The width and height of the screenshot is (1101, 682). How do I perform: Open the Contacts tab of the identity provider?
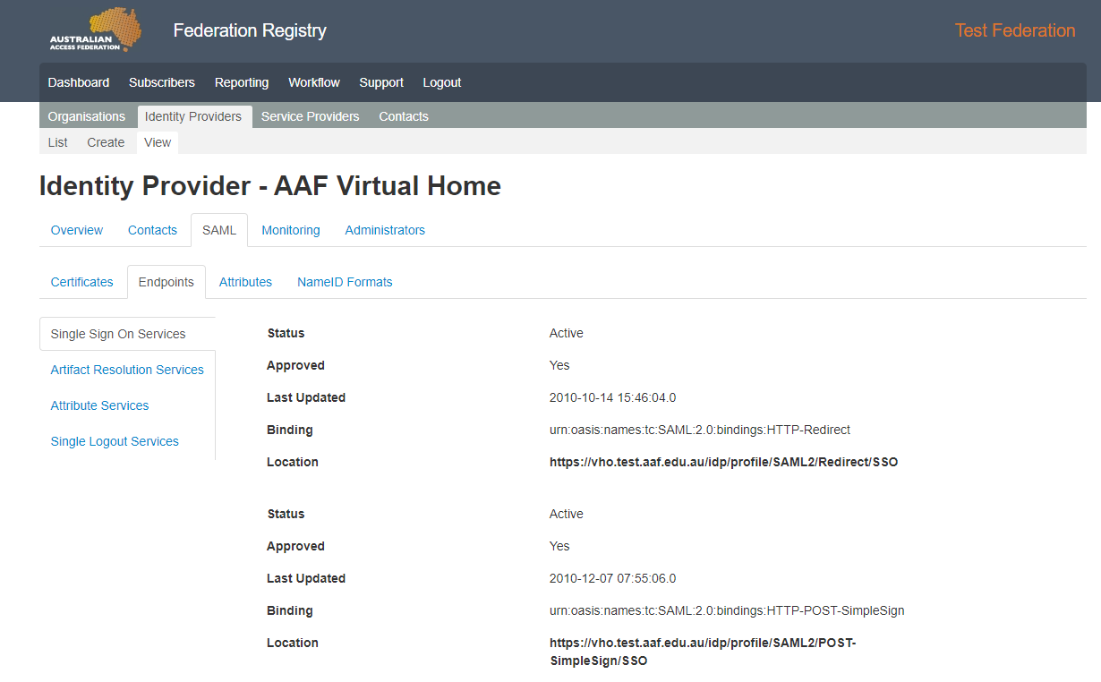153,230
